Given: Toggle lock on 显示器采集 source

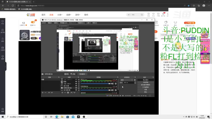Looking at the screenshot, I should pos(79,90).
